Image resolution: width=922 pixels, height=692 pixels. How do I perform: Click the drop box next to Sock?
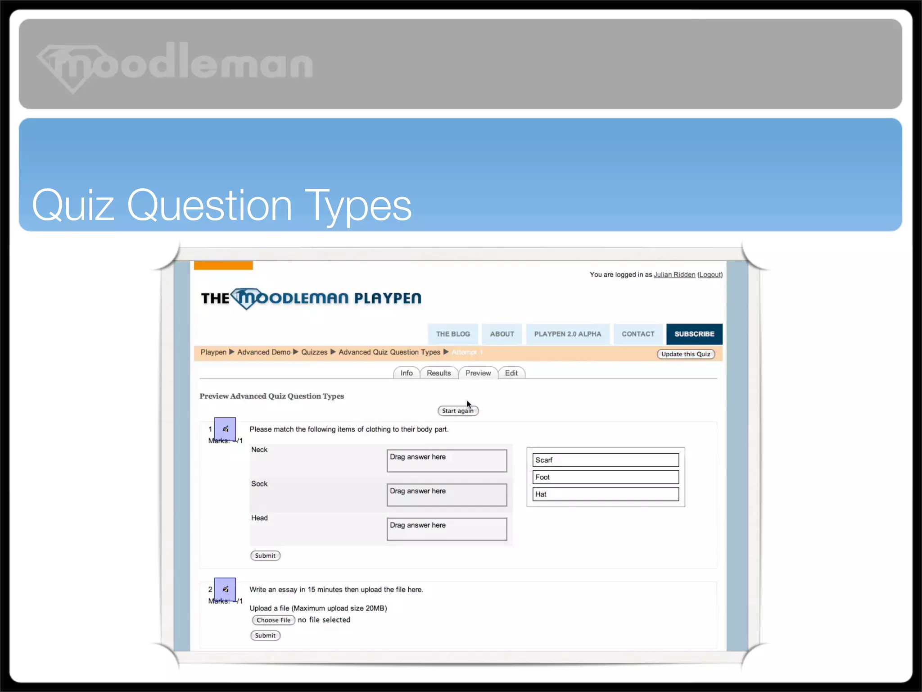[447, 495]
